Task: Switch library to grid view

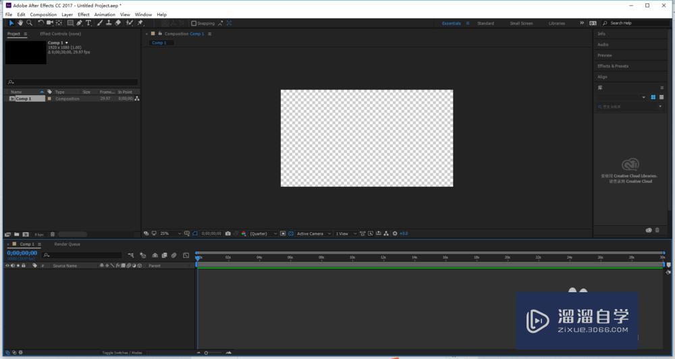Action: click(x=653, y=97)
